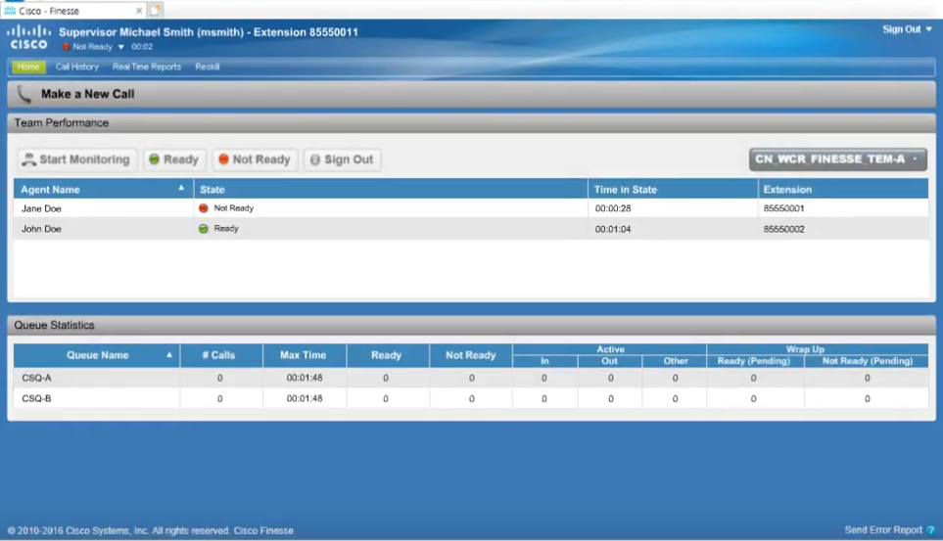Click the CSQ-B queue name

coord(36,398)
